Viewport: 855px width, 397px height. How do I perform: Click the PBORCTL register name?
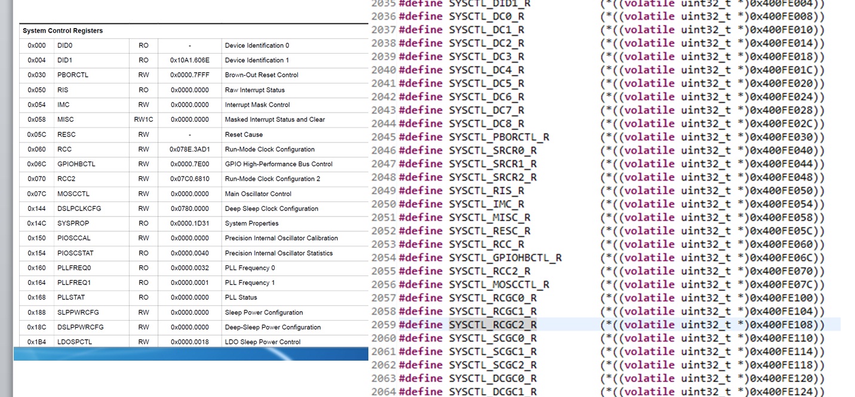coord(73,75)
